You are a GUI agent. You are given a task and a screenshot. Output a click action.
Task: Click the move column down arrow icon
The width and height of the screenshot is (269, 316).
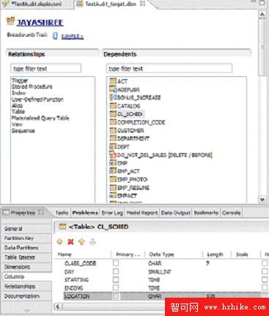[92, 242]
